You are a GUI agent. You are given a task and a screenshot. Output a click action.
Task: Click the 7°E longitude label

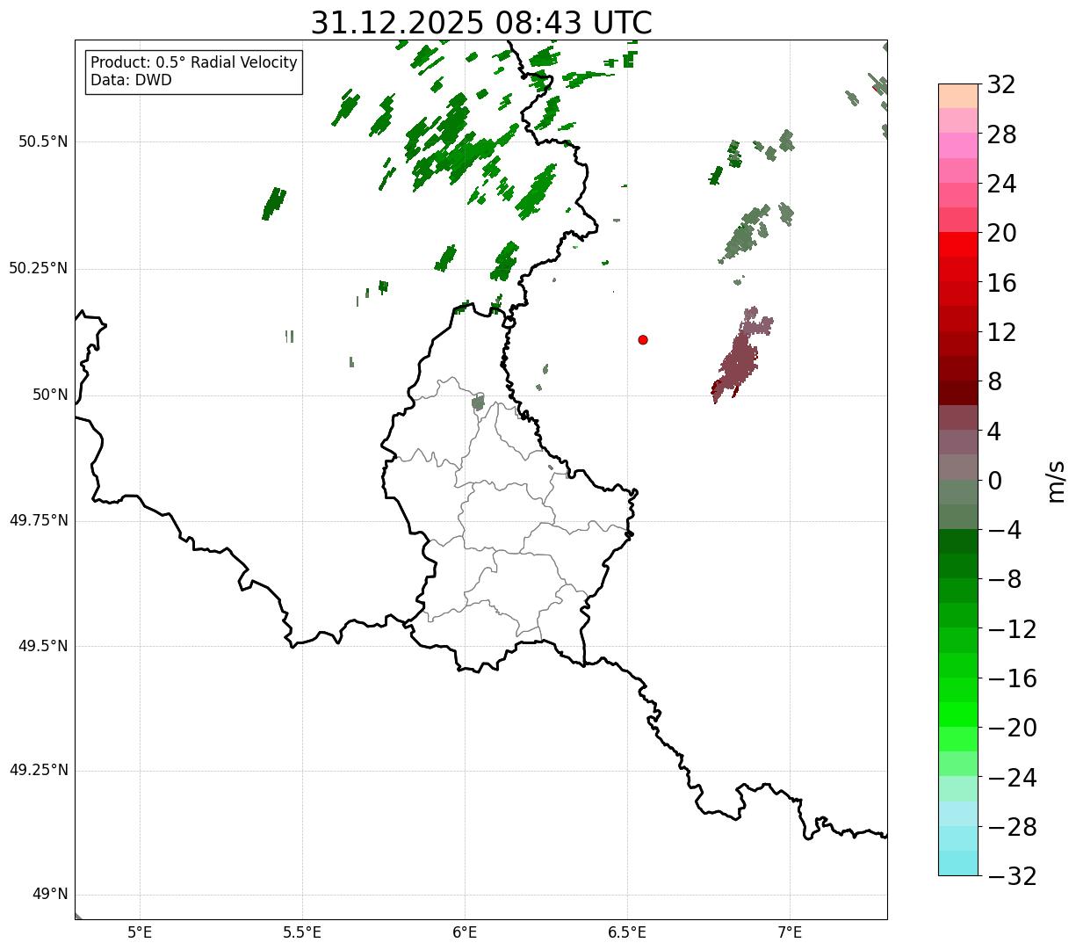coord(790,932)
